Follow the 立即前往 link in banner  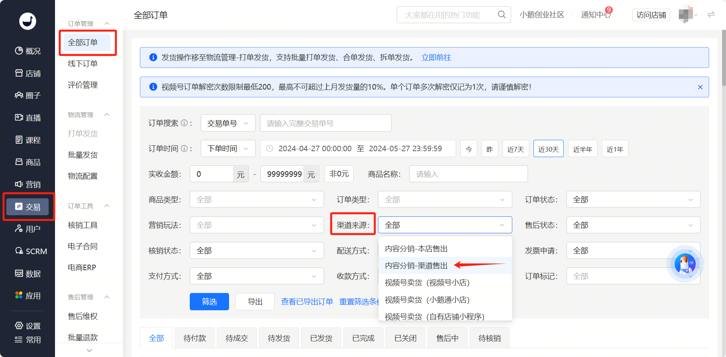coord(436,57)
